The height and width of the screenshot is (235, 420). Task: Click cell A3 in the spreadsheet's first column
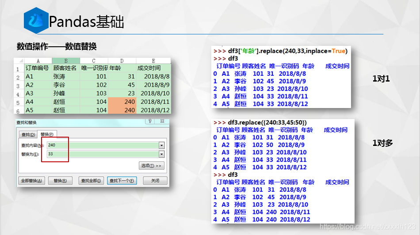38,93
